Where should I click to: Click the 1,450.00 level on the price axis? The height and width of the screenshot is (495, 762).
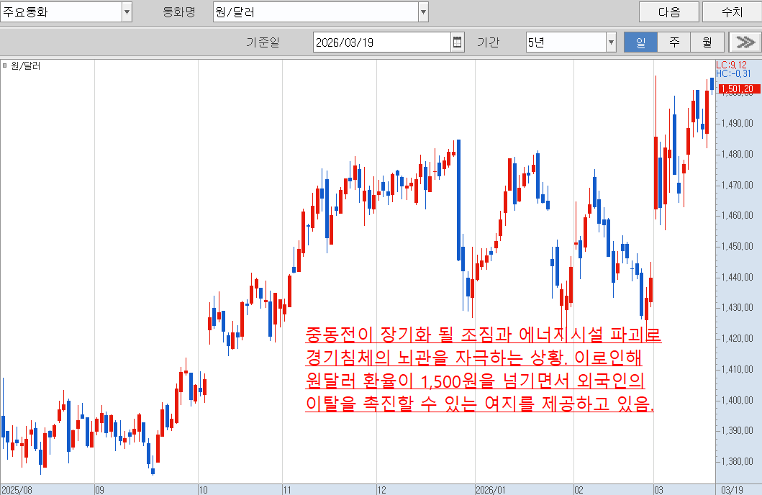[x=738, y=246]
